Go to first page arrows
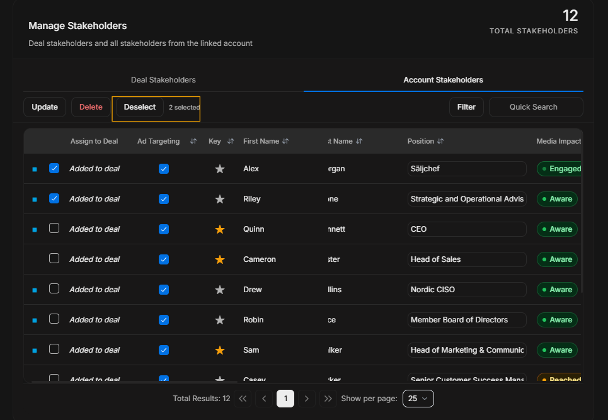 [243, 399]
